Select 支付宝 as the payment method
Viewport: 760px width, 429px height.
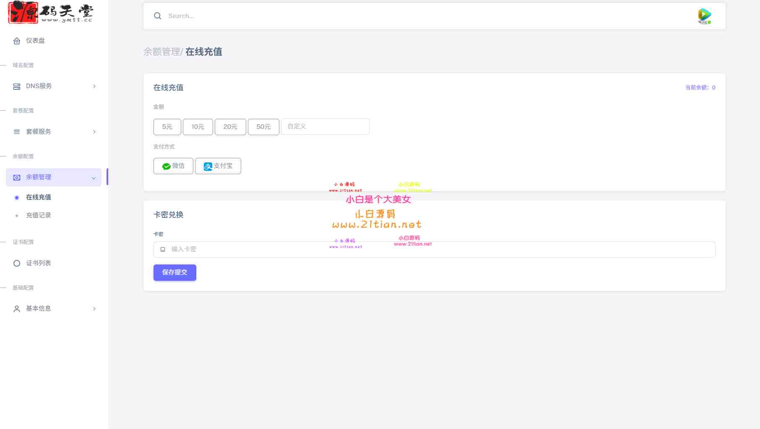[218, 166]
